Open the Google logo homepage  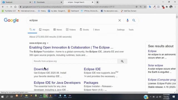tap(11, 20)
